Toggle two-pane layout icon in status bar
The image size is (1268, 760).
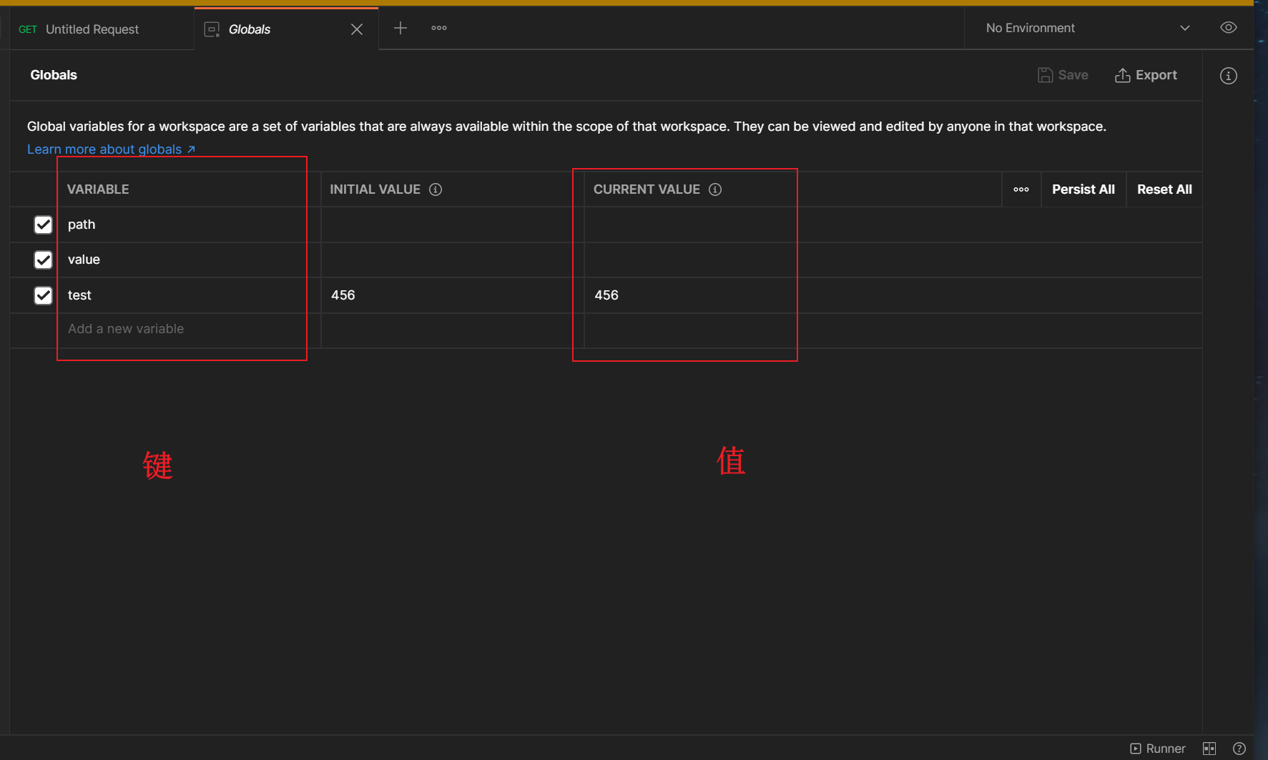coord(1209,749)
